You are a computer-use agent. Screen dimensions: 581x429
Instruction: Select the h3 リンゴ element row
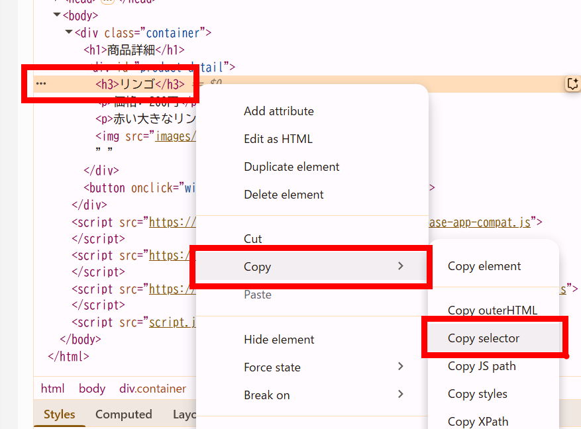pos(140,84)
